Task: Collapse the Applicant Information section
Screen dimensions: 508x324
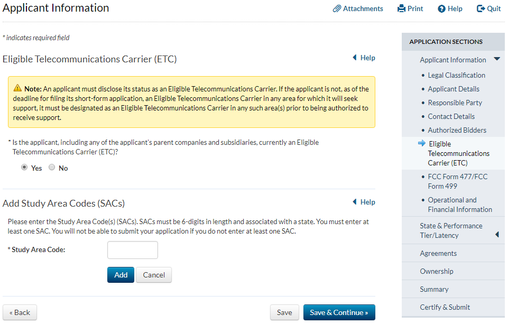Action: [496, 60]
